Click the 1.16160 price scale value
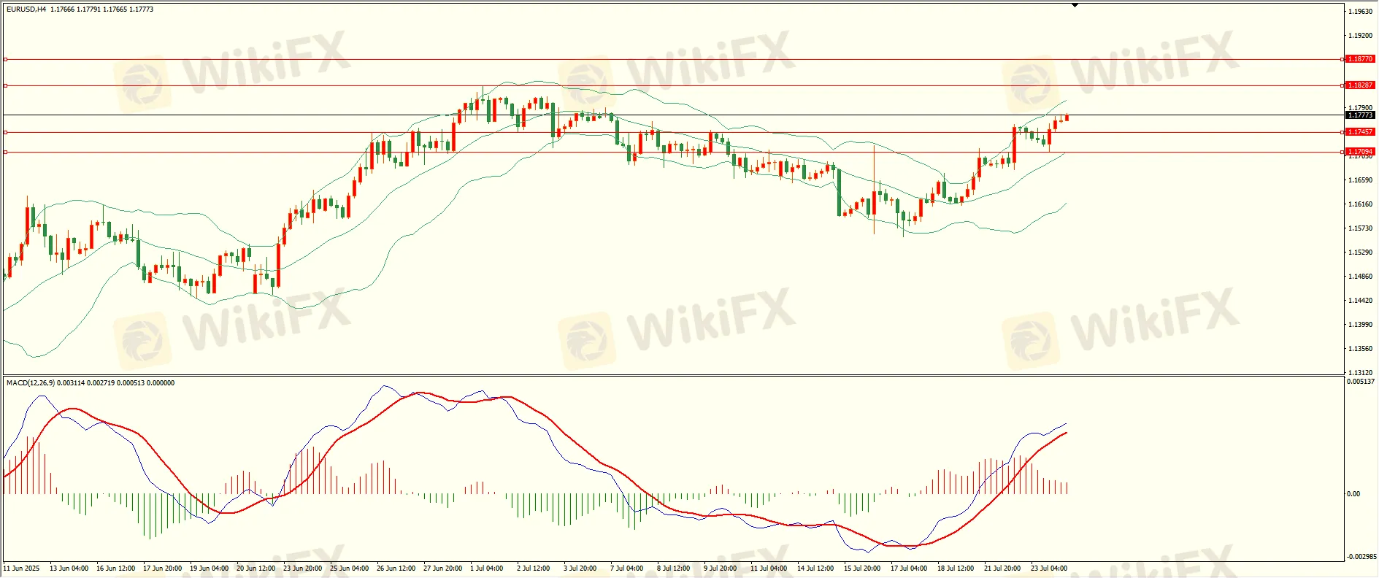Image resolution: width=1379 pixels, height=578 pixels. (x=1360, y=204)
